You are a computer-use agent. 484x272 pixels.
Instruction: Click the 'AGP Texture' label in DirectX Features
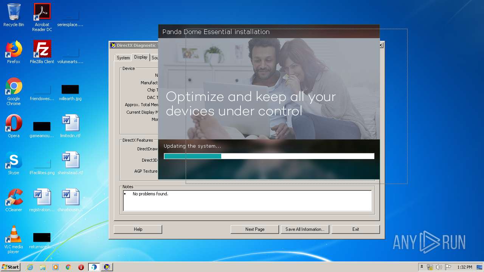(146, 171)
